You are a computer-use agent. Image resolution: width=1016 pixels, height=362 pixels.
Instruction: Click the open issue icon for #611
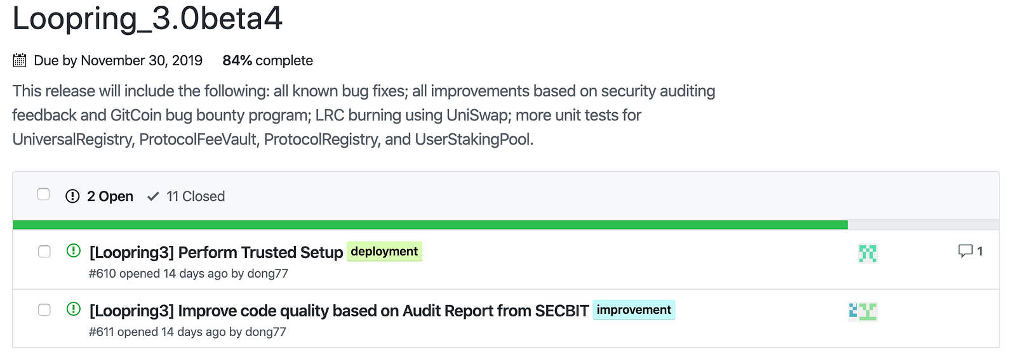(74, 309)
